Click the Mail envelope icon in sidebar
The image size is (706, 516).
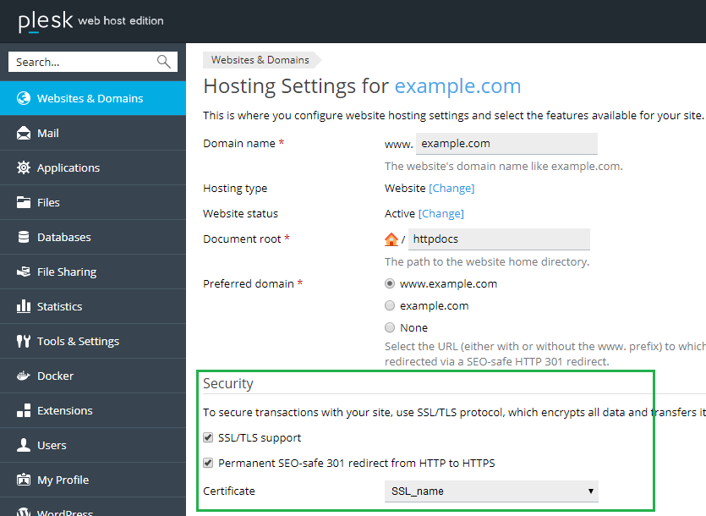tap(24, 133)
